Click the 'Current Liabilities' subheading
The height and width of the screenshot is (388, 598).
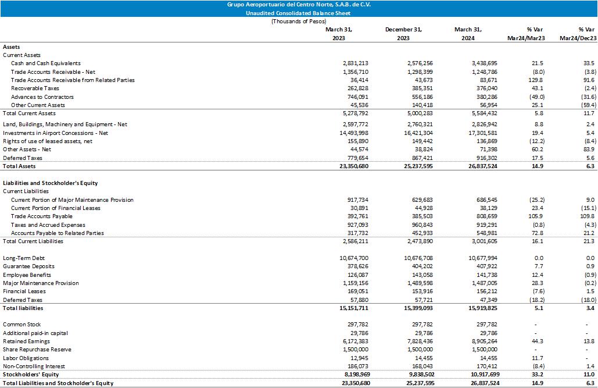(x=26, y=191)
